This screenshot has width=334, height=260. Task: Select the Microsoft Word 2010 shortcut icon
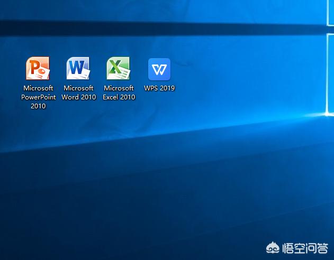click(78, 68)
